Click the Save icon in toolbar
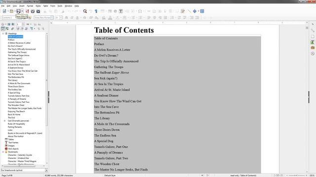The image size is (316, 177). (x=19, y=11)
